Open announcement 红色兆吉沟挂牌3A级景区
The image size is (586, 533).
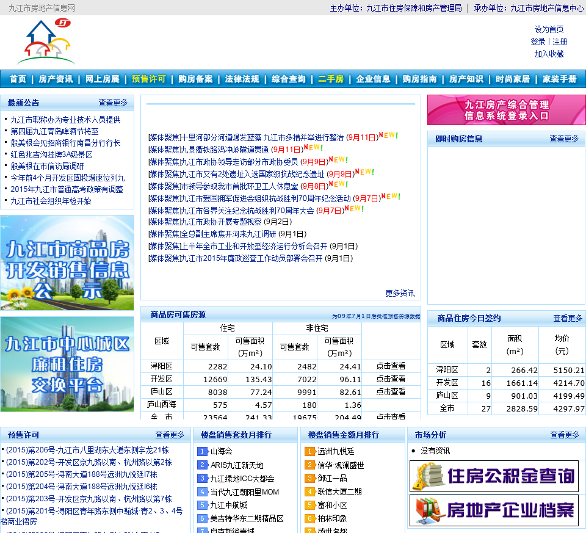51,154
